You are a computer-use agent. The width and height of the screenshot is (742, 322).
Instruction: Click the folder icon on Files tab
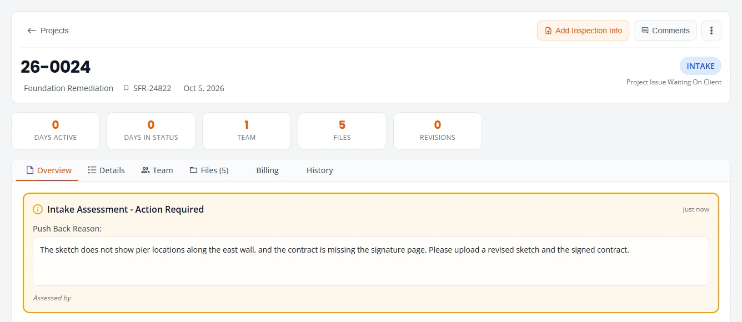click(x=193, y=170)
